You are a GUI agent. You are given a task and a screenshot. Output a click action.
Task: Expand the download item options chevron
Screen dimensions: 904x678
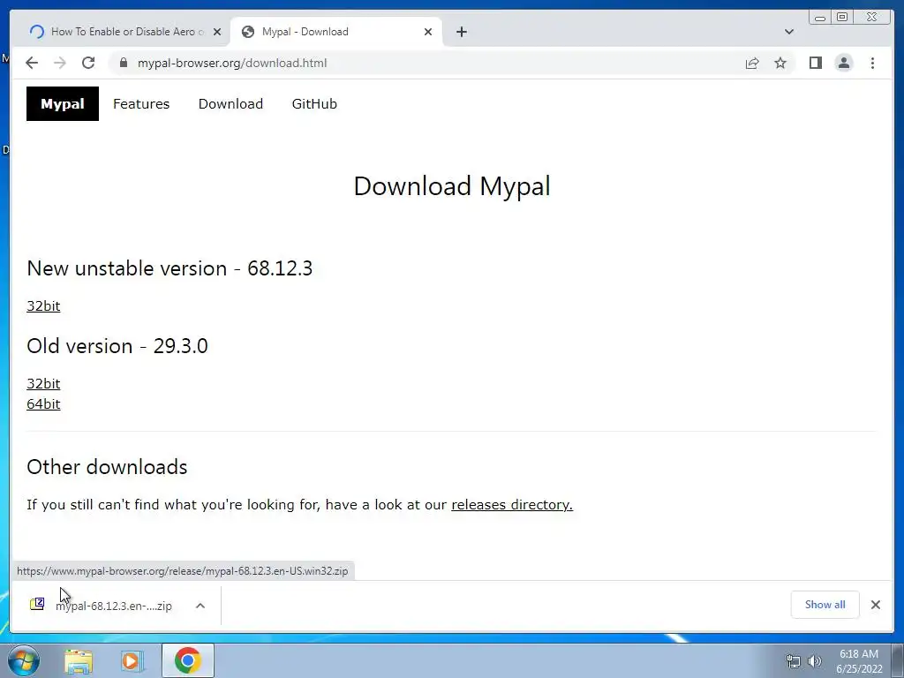coord(200,606)
